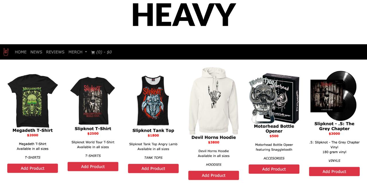Navigate to REVIEWS
The image size is (367, 183).
tap(55, 52)
